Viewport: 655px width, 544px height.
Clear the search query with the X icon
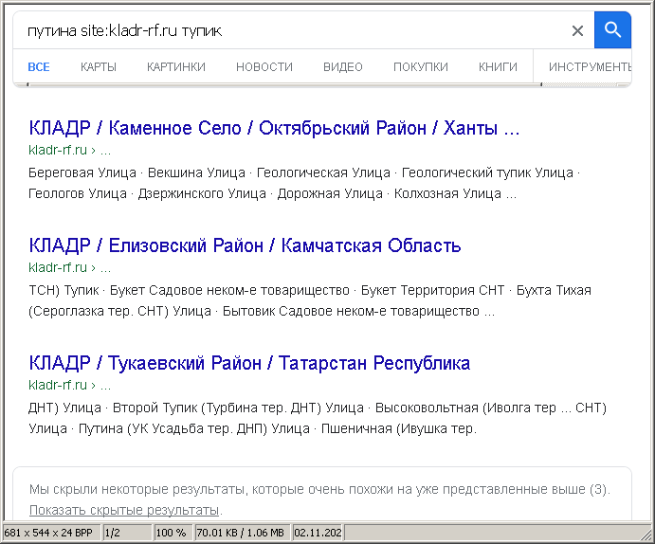[577, 30]
